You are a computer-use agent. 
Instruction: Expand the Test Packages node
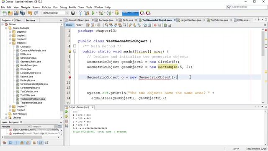pos(6,114)
